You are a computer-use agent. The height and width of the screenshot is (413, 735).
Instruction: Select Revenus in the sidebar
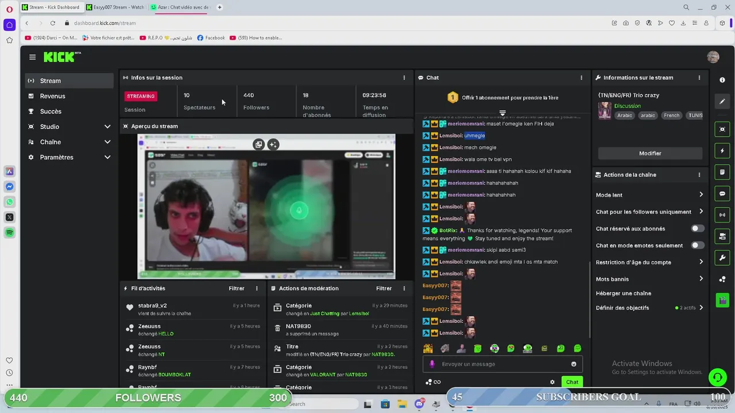pyautogui.click(x=69, y=96)
